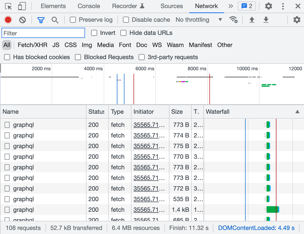Open initiator link in 775 B row
The height and width of the screenshot is (234, 304).
[149, 146]
